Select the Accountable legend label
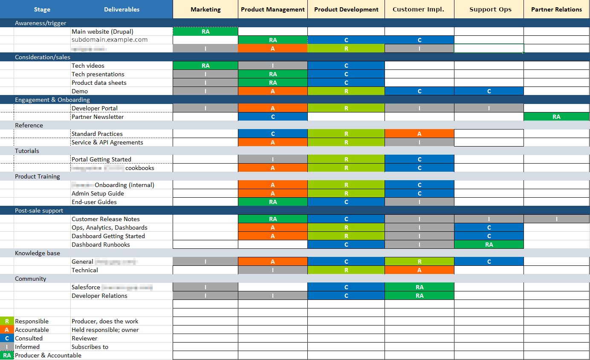590x360 pixels. click(x=32, y=330)
